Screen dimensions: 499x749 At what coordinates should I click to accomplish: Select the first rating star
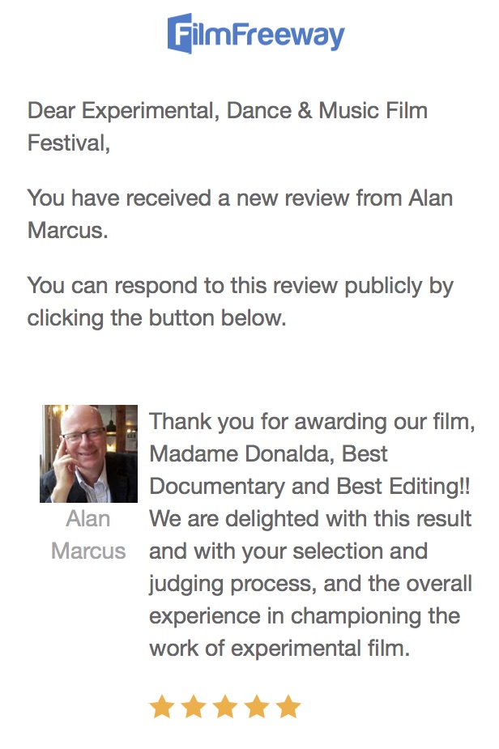tap(162, 707)
